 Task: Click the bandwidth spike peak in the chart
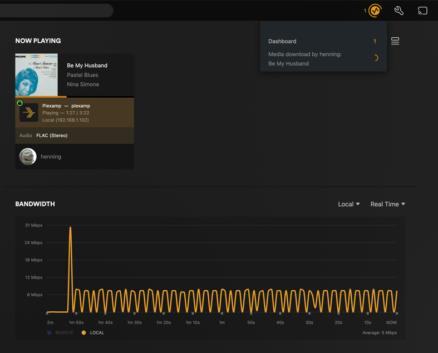coord(70,228)
